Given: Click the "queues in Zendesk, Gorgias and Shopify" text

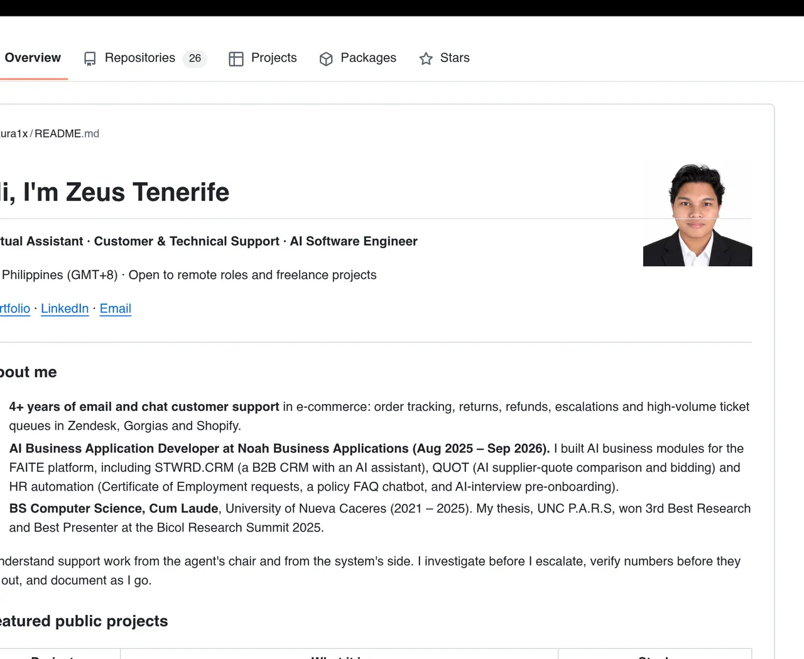Looking at the screenshot, I should click(x=124, y=426).
